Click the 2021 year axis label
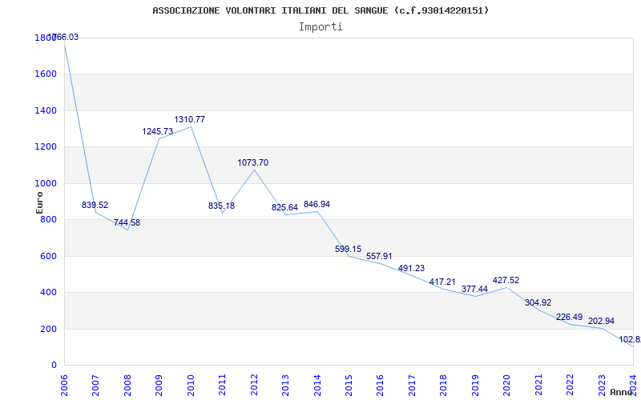The height and width of the screenshot is (400, 641). tap(538, 384)
